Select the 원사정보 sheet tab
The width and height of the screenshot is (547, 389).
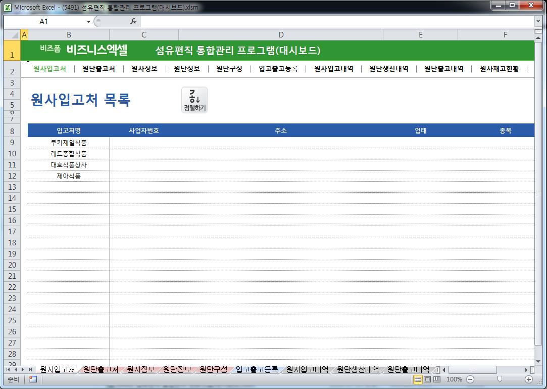click(x=141, y=370)
